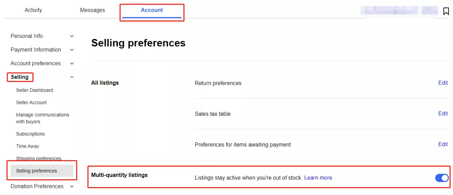Edit preferences for items awaiting payment
The image size is (453, 195).
coord(443,144)
